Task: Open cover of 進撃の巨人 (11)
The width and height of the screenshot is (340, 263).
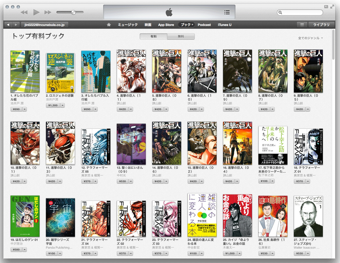Action: [131, 71]
